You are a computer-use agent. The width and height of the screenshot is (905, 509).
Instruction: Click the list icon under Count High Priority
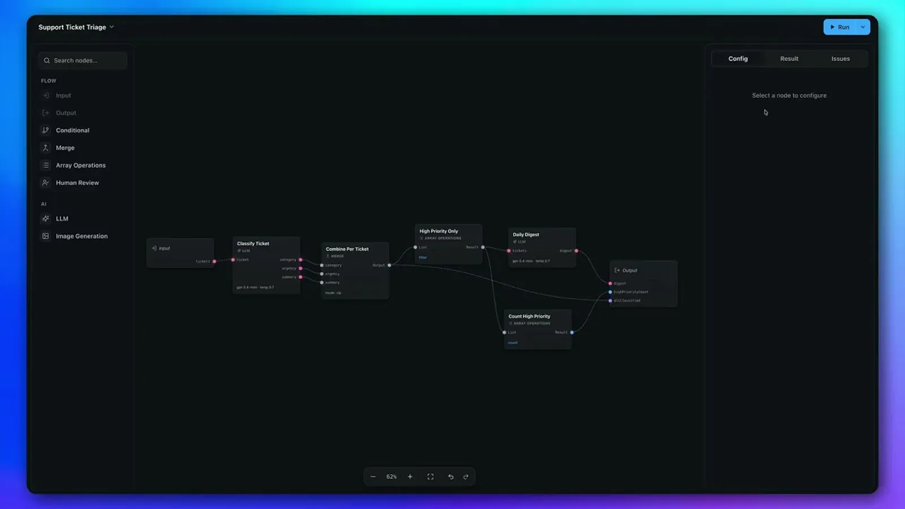510,323
